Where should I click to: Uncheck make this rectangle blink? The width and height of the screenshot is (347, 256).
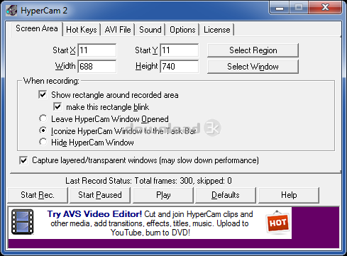(x=57, y=106)
